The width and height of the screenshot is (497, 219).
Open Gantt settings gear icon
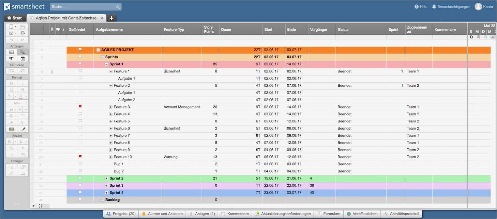[471, 37]
